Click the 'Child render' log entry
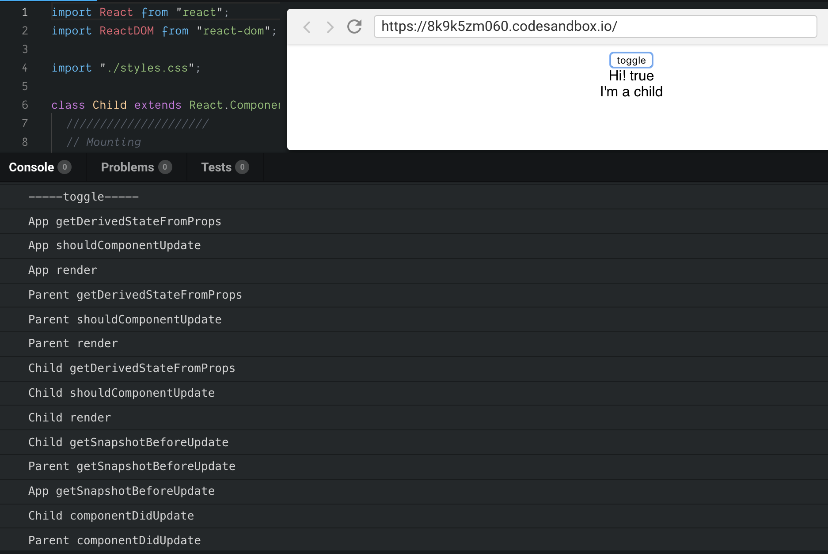Viewport: 828px width, 554px height. coord(69,417)
